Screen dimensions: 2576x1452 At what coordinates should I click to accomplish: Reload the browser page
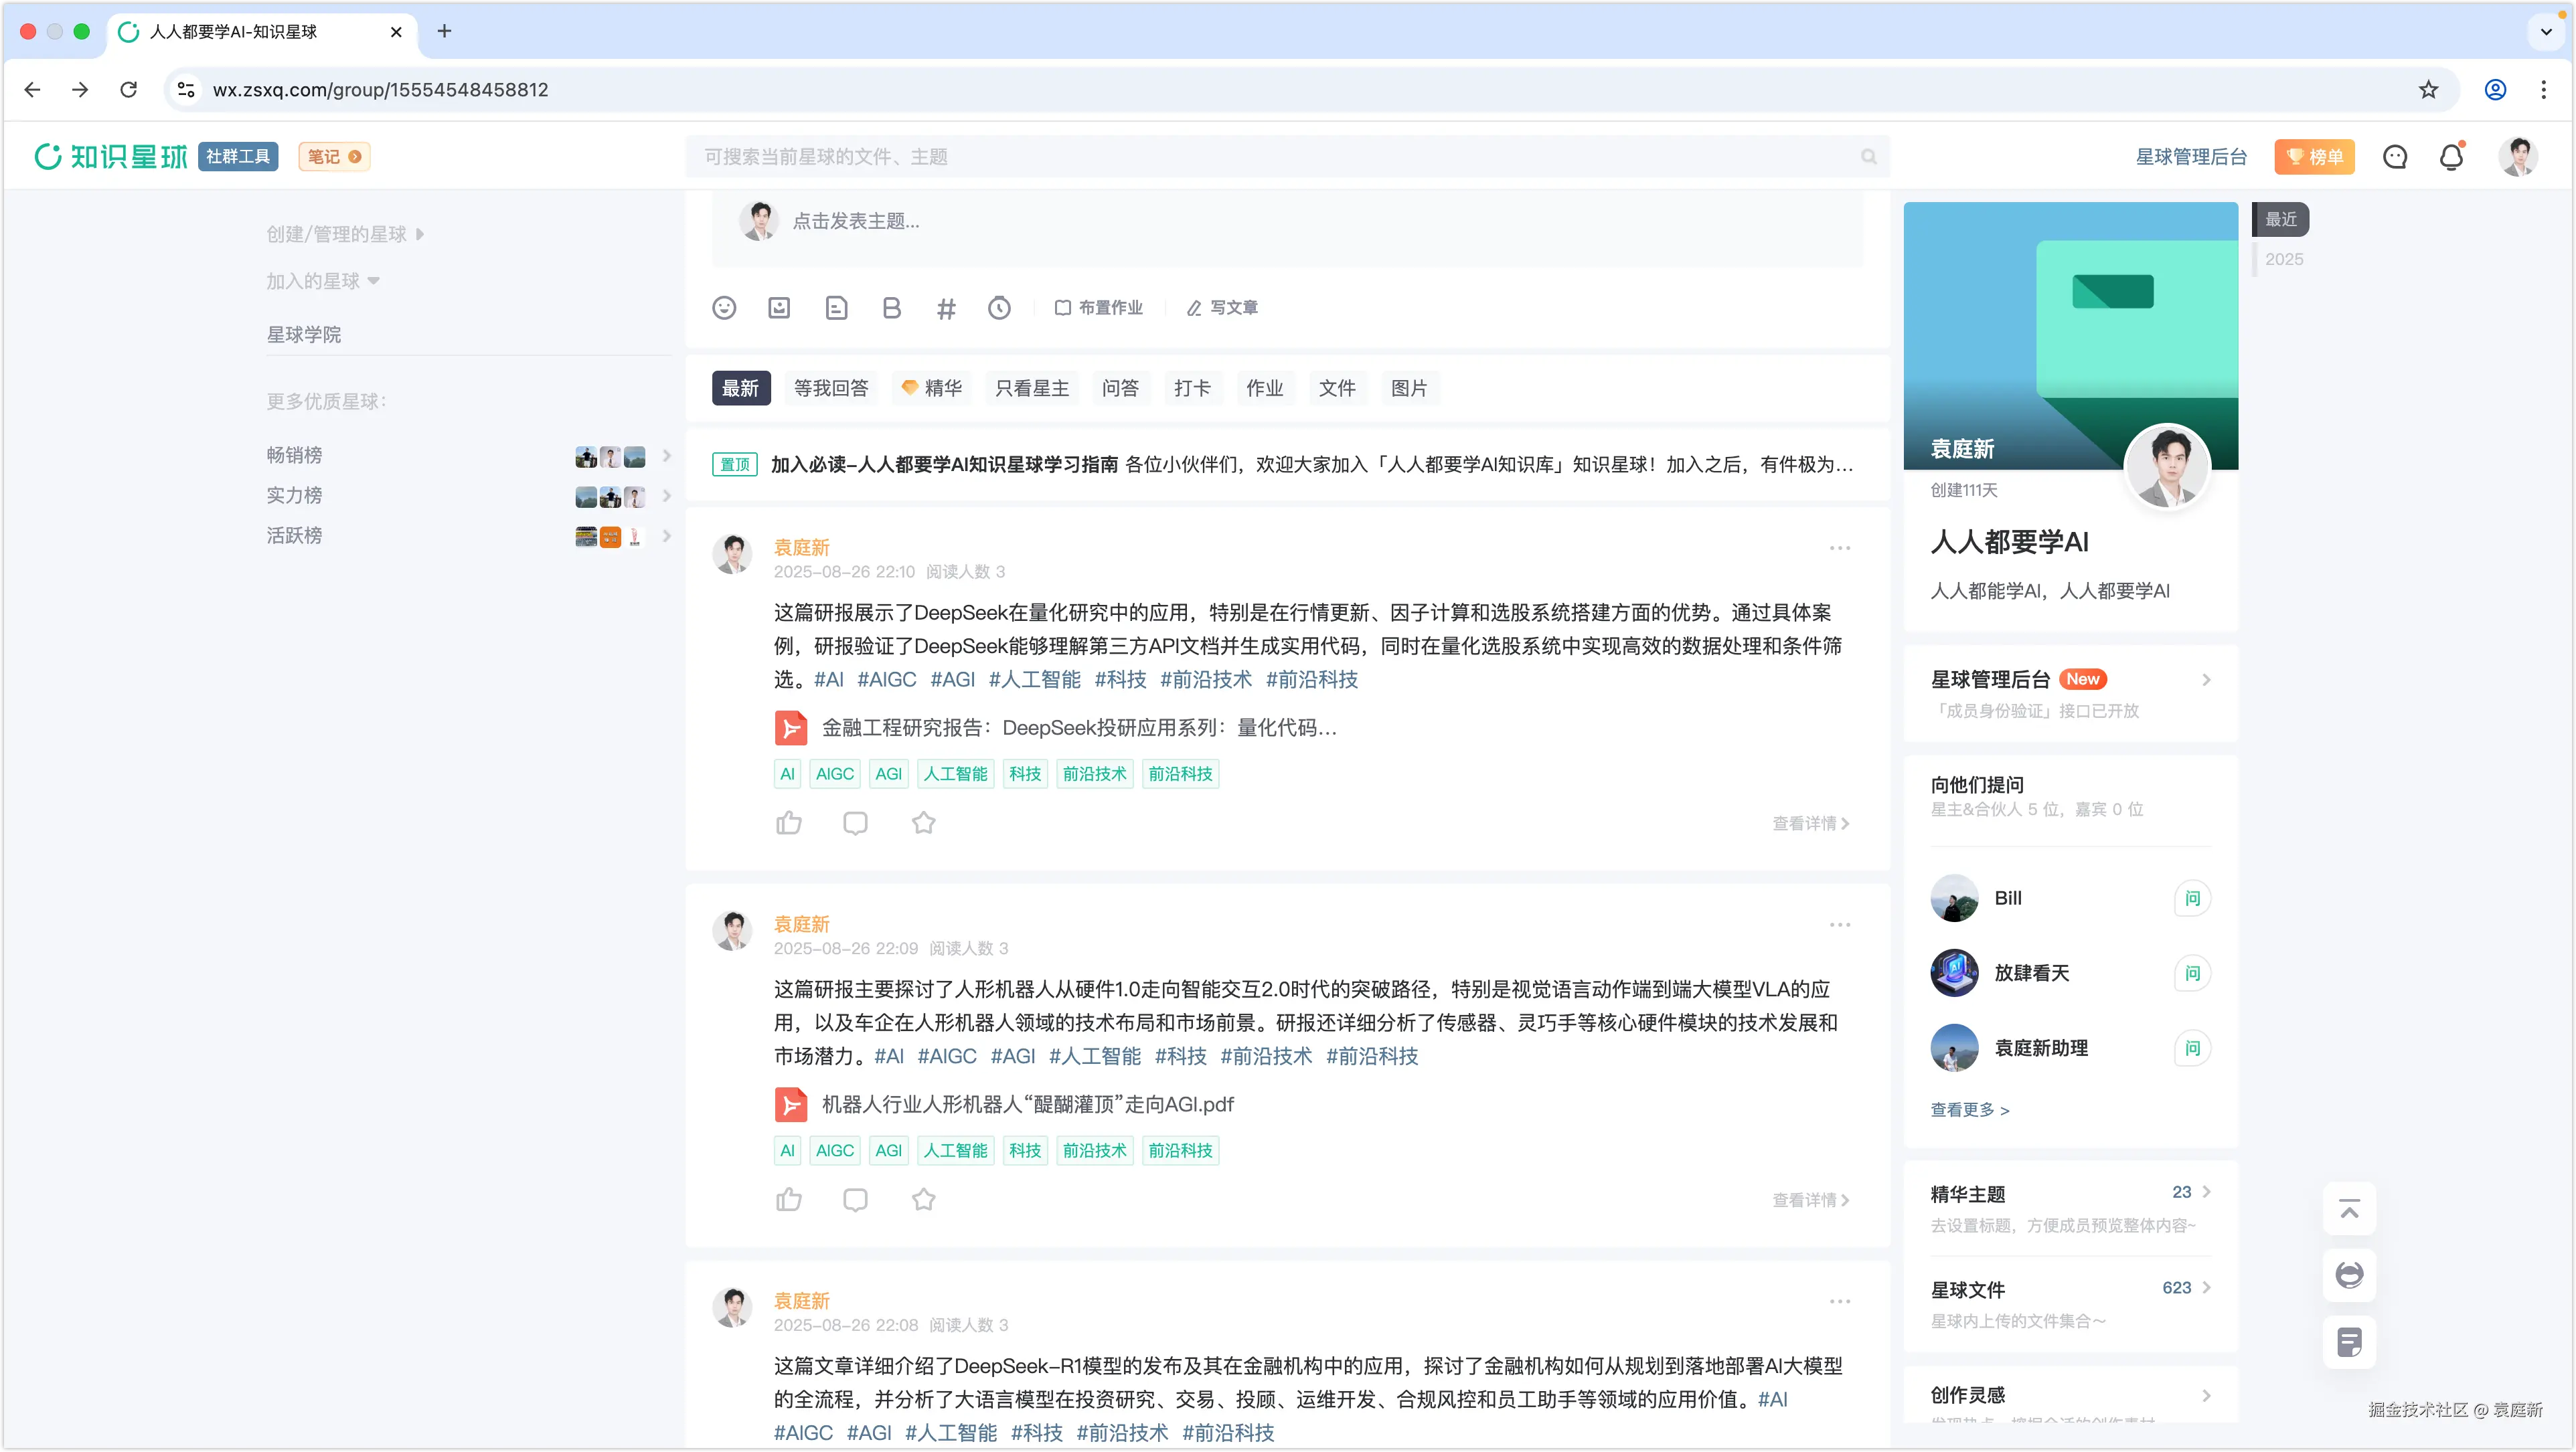[128, 90]
